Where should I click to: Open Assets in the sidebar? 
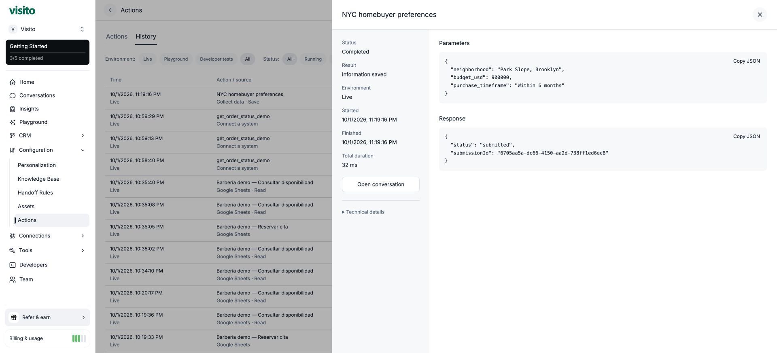click(x=52, y=207)
